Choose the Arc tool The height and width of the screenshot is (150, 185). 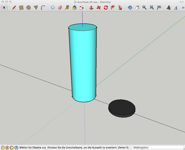pyautogui.click(x=43, y=7)
